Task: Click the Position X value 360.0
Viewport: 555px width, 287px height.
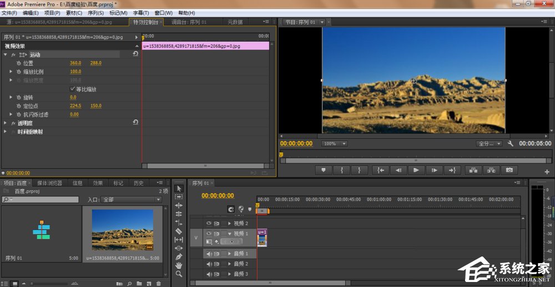Action: tap(75, 63)
